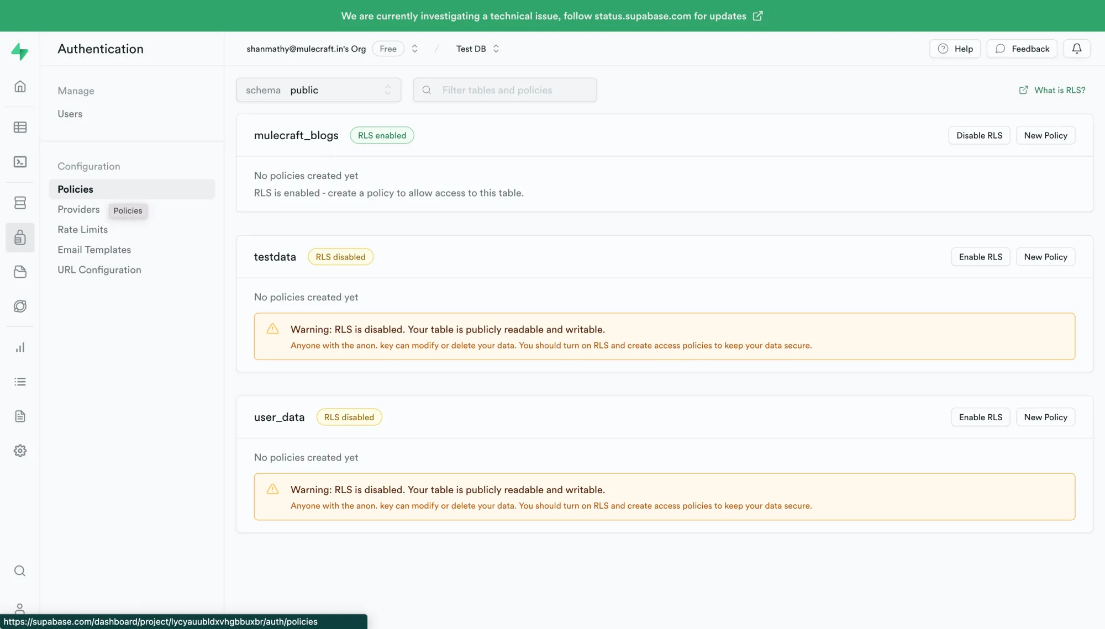Enable RLS on testdata table
Screen dimensions: 1105x629
click(980, 257)
